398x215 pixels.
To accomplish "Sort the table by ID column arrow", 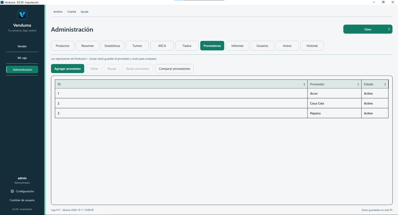I will pos(304,84).
